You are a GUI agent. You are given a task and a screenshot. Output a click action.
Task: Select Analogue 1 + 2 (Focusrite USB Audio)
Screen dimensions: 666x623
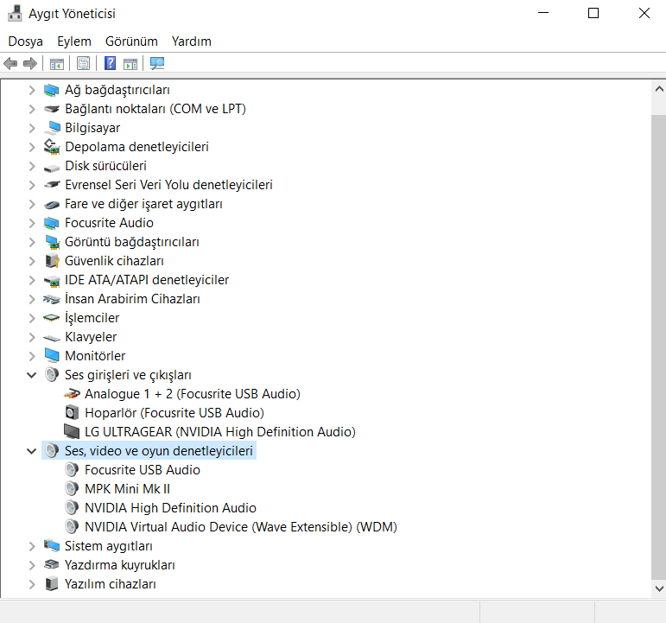pyautogui.click(x=193, y=394)
